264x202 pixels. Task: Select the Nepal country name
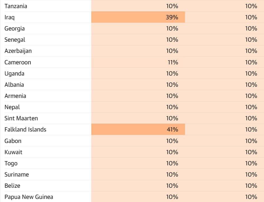12,107
